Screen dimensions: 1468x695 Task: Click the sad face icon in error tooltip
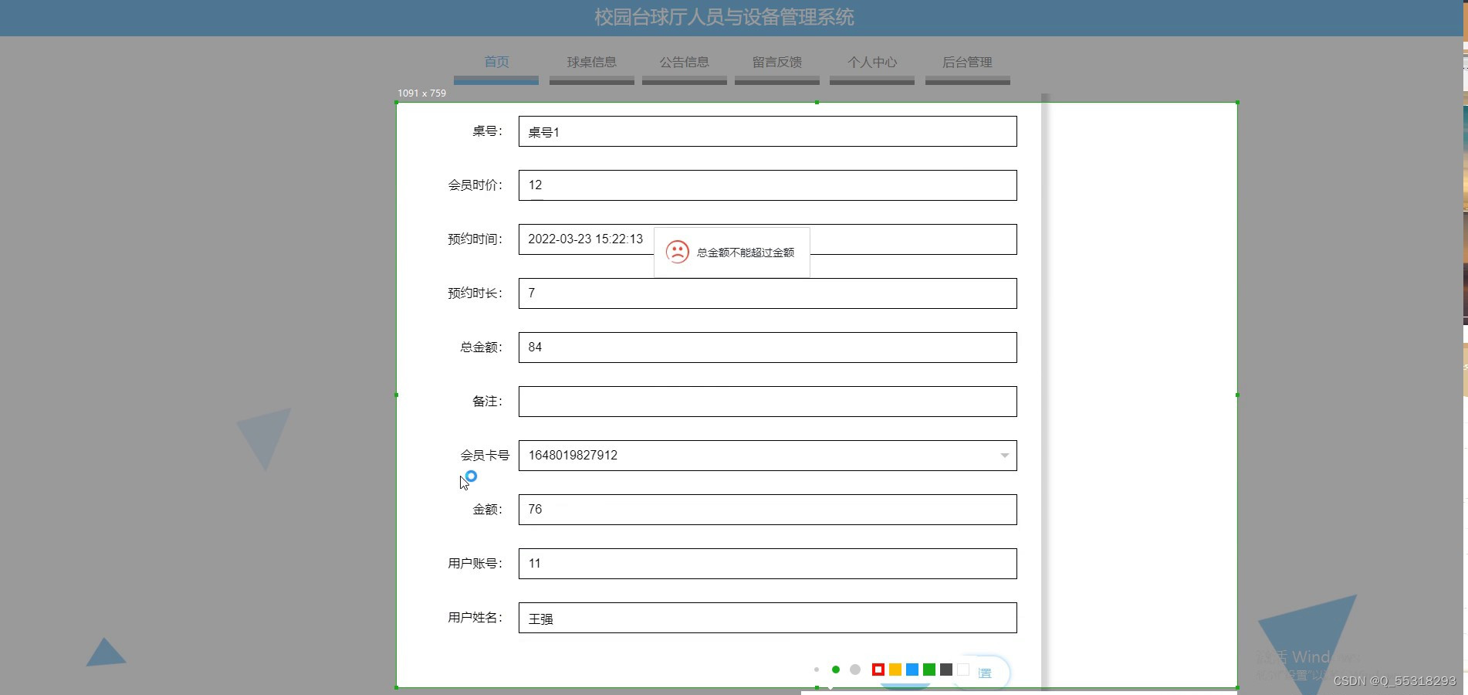pos(678,252)
